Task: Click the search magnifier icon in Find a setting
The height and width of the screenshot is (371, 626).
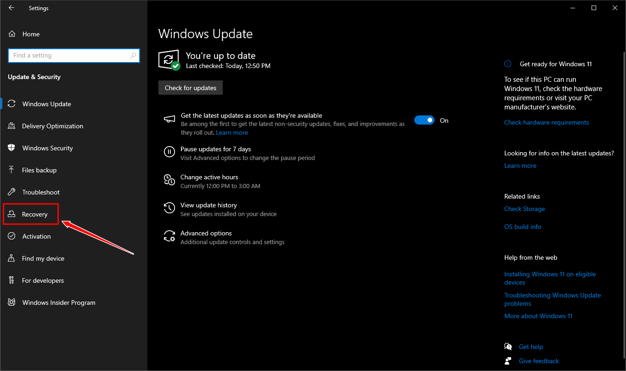Action: point(133,56)
